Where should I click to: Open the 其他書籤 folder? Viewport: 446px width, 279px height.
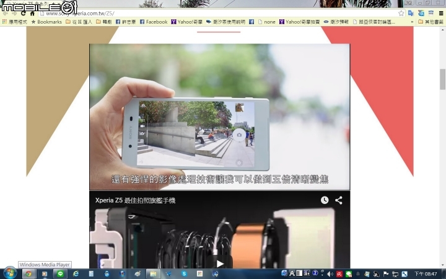(431, 22)
